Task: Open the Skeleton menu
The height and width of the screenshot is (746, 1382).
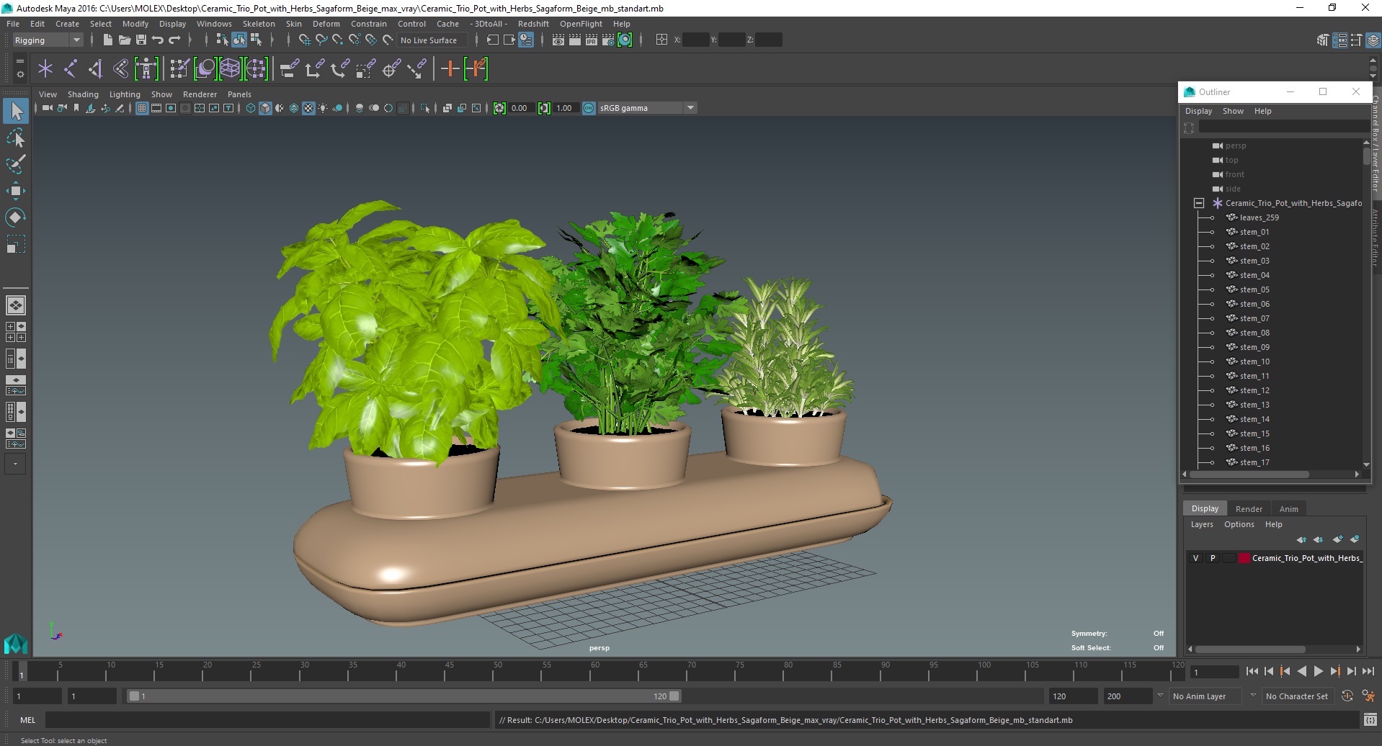Action: point(259,24)
